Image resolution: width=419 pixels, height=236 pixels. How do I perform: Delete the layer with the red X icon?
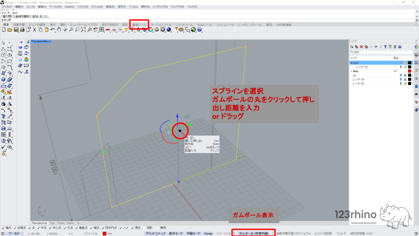(x=361, y=47)
